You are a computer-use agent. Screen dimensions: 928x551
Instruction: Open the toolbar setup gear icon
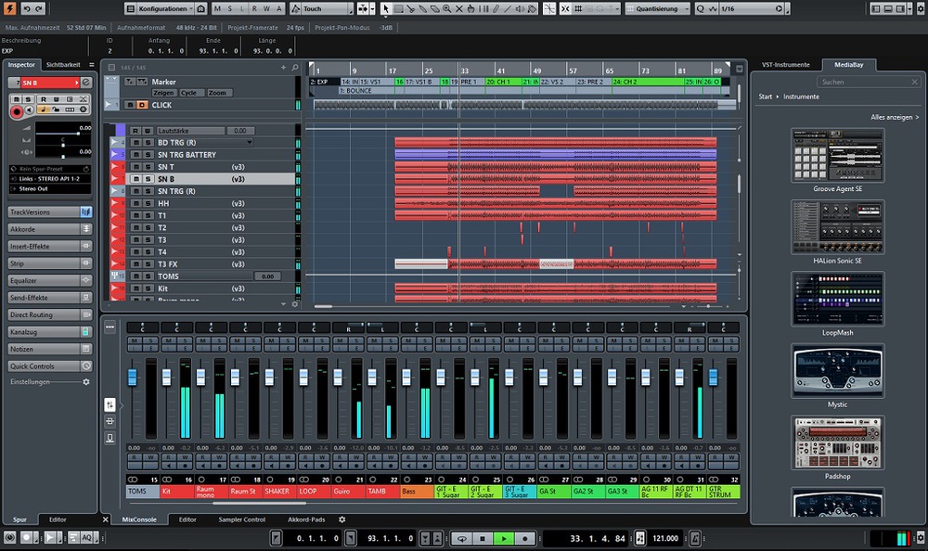(921, 8)
